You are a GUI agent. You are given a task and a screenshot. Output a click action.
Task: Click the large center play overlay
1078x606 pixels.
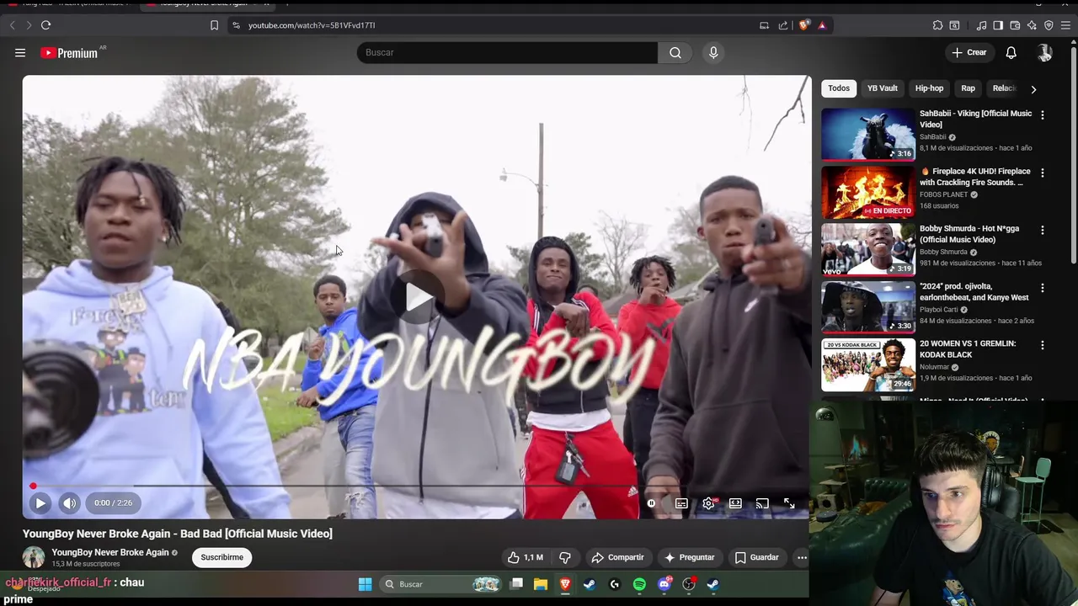417,297
